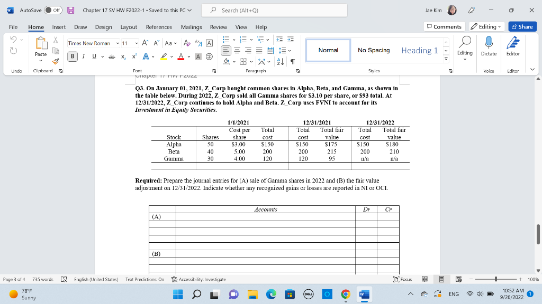Open the Mailings ribbon tab

click(191, 27)
